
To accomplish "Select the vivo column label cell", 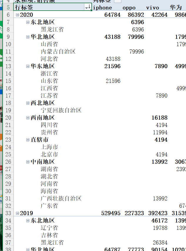I will [x=153, y=8].
